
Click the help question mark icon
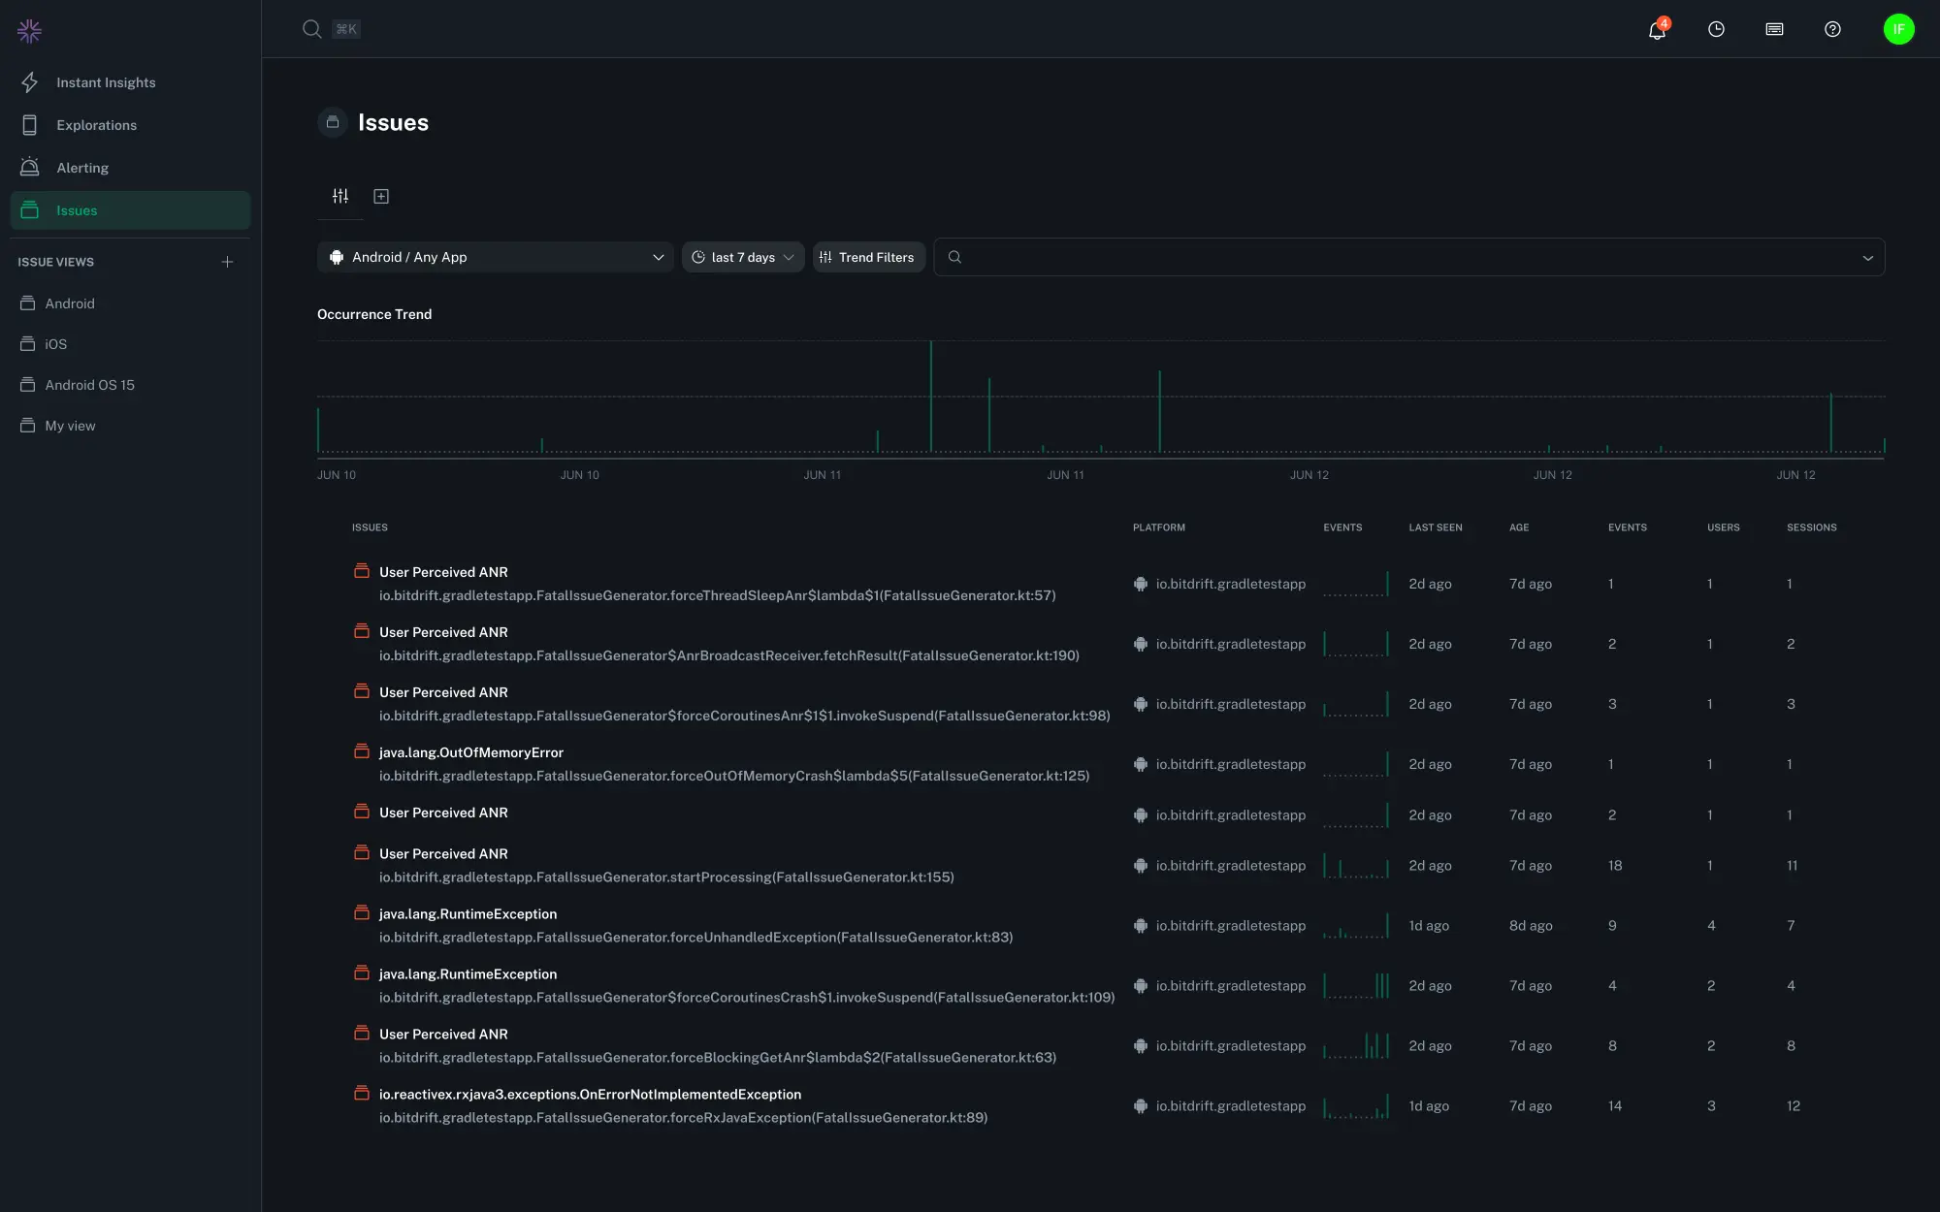tap(1832, 30)
